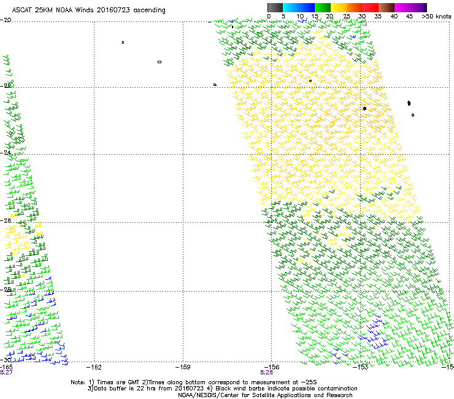This screenshot has height=399, width=454.
Task: Click the '>50 knots' legend label
Action: click(436, 17)
